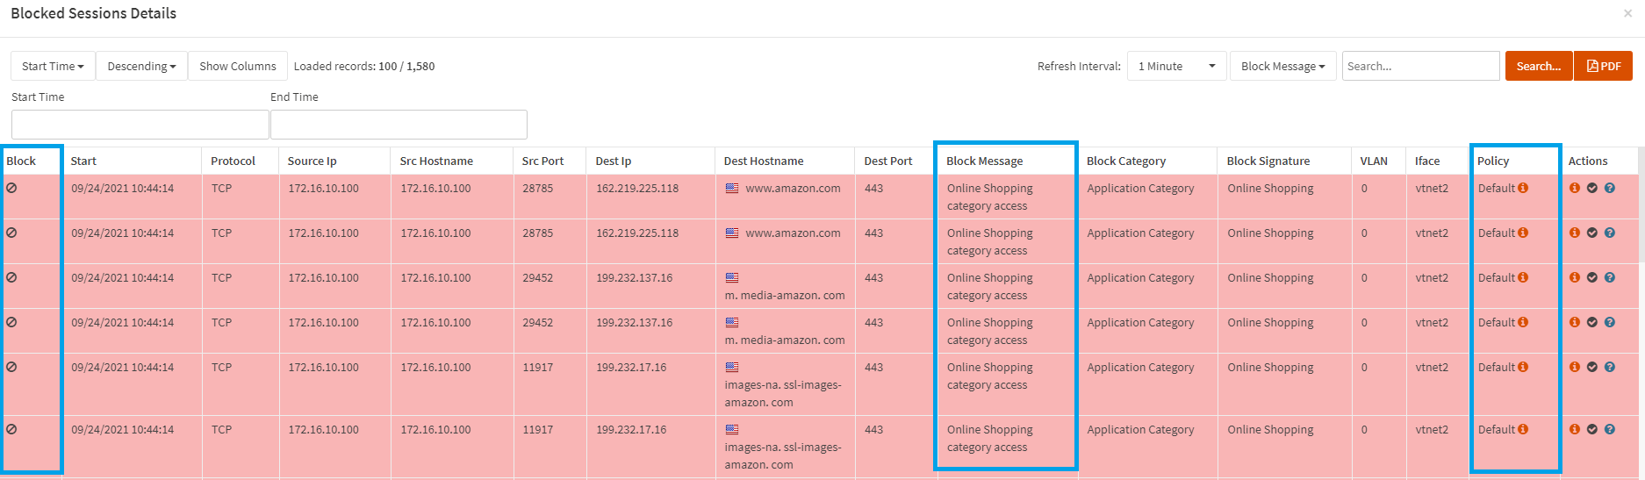Click the block symbol icon in the first row
The width and height of the screenshot is (1645, 480).
(x=11, y=188)
